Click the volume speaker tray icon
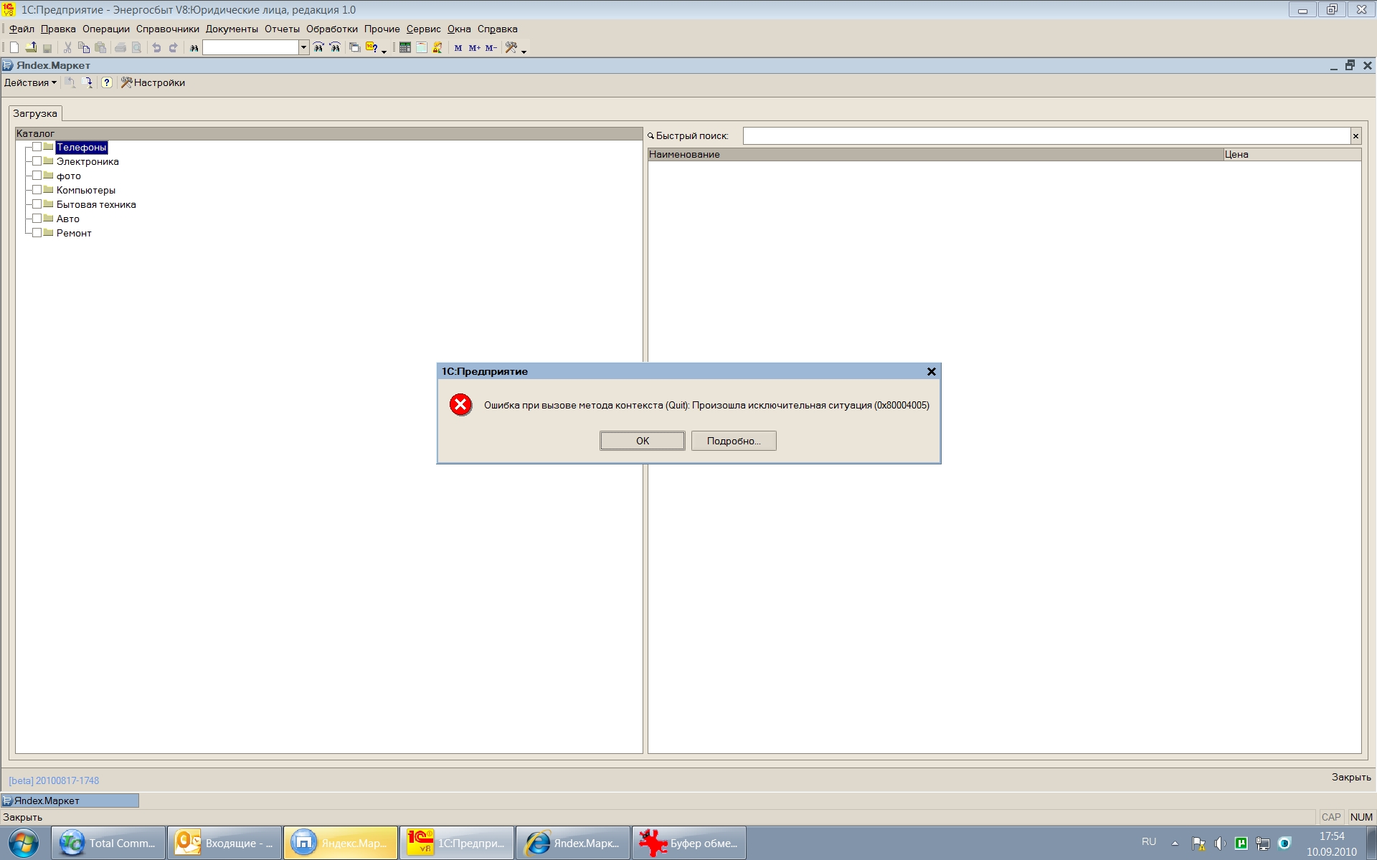The width and height of the screenshot is (1377, 860). [x=1219, y=844]
